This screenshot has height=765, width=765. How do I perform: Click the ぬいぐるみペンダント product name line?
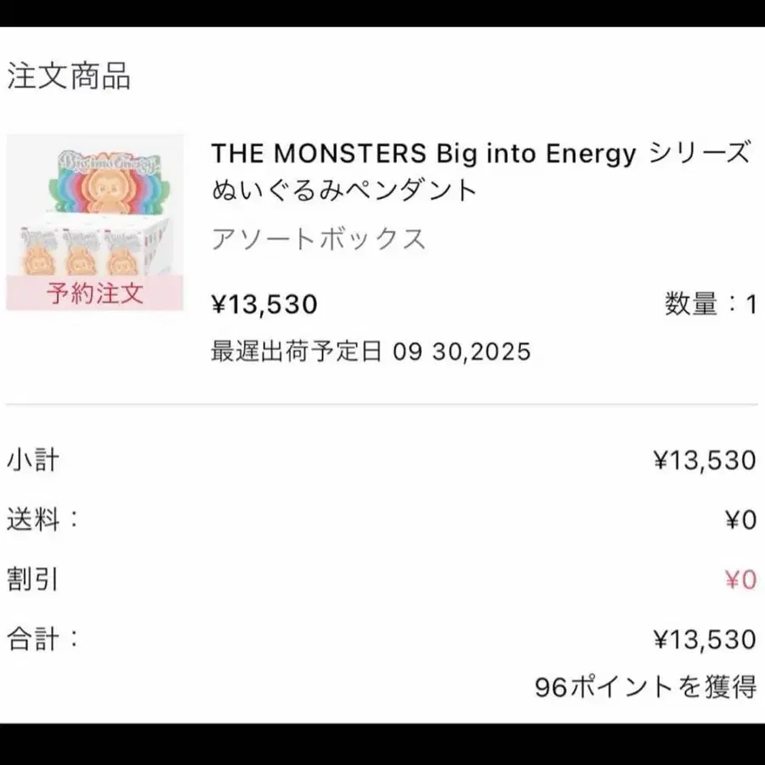click(344, 190)
